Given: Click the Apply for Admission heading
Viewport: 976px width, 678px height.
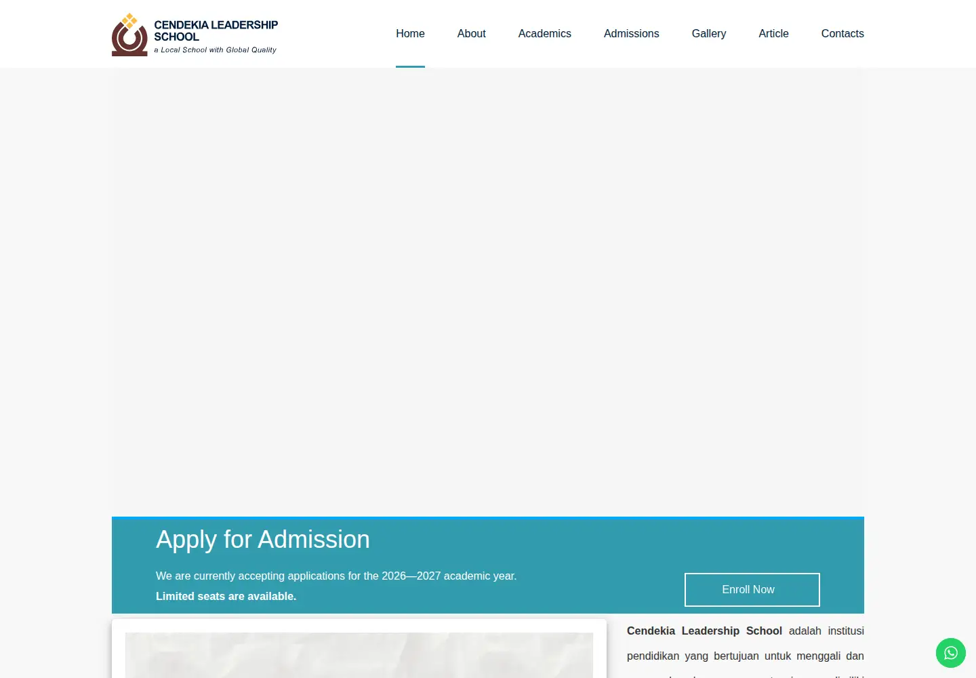Looking at the screenshot, I should 263,540.
